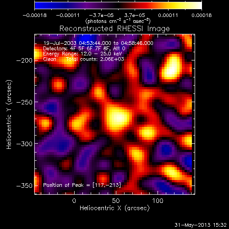This screenshot has height=229, width=229.
Task: Click the X axis tick label '50'
Action: coord(116,201)
